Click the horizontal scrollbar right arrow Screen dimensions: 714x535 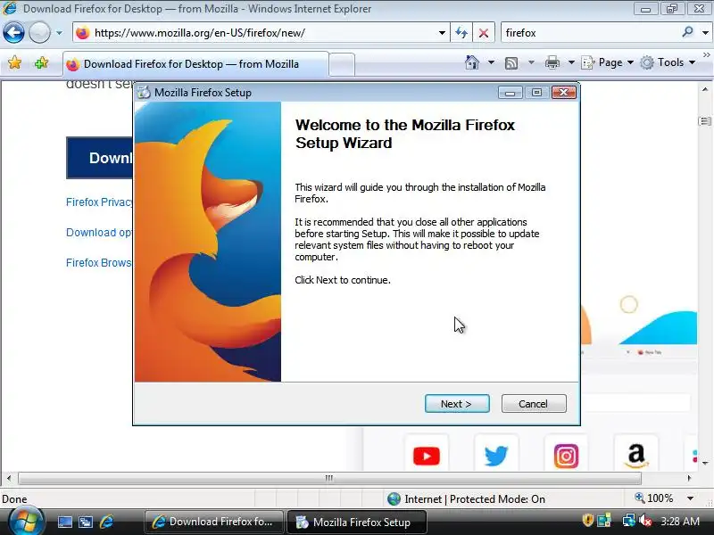coord(689,478)
